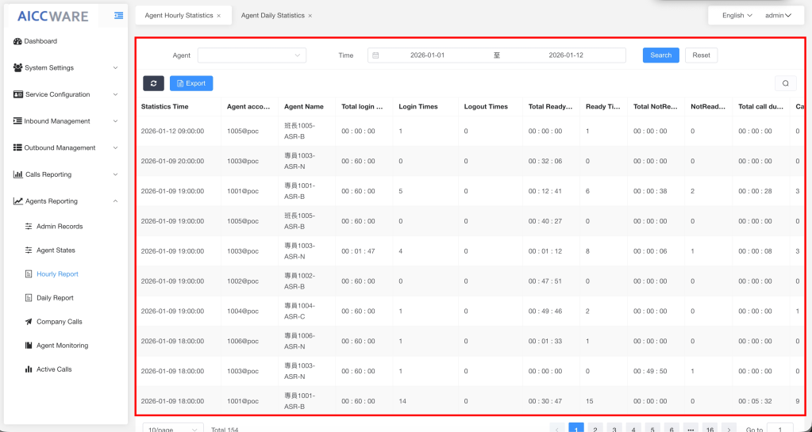Click the AICCWARE logo
812x432 pixels.
pos(53,16)
